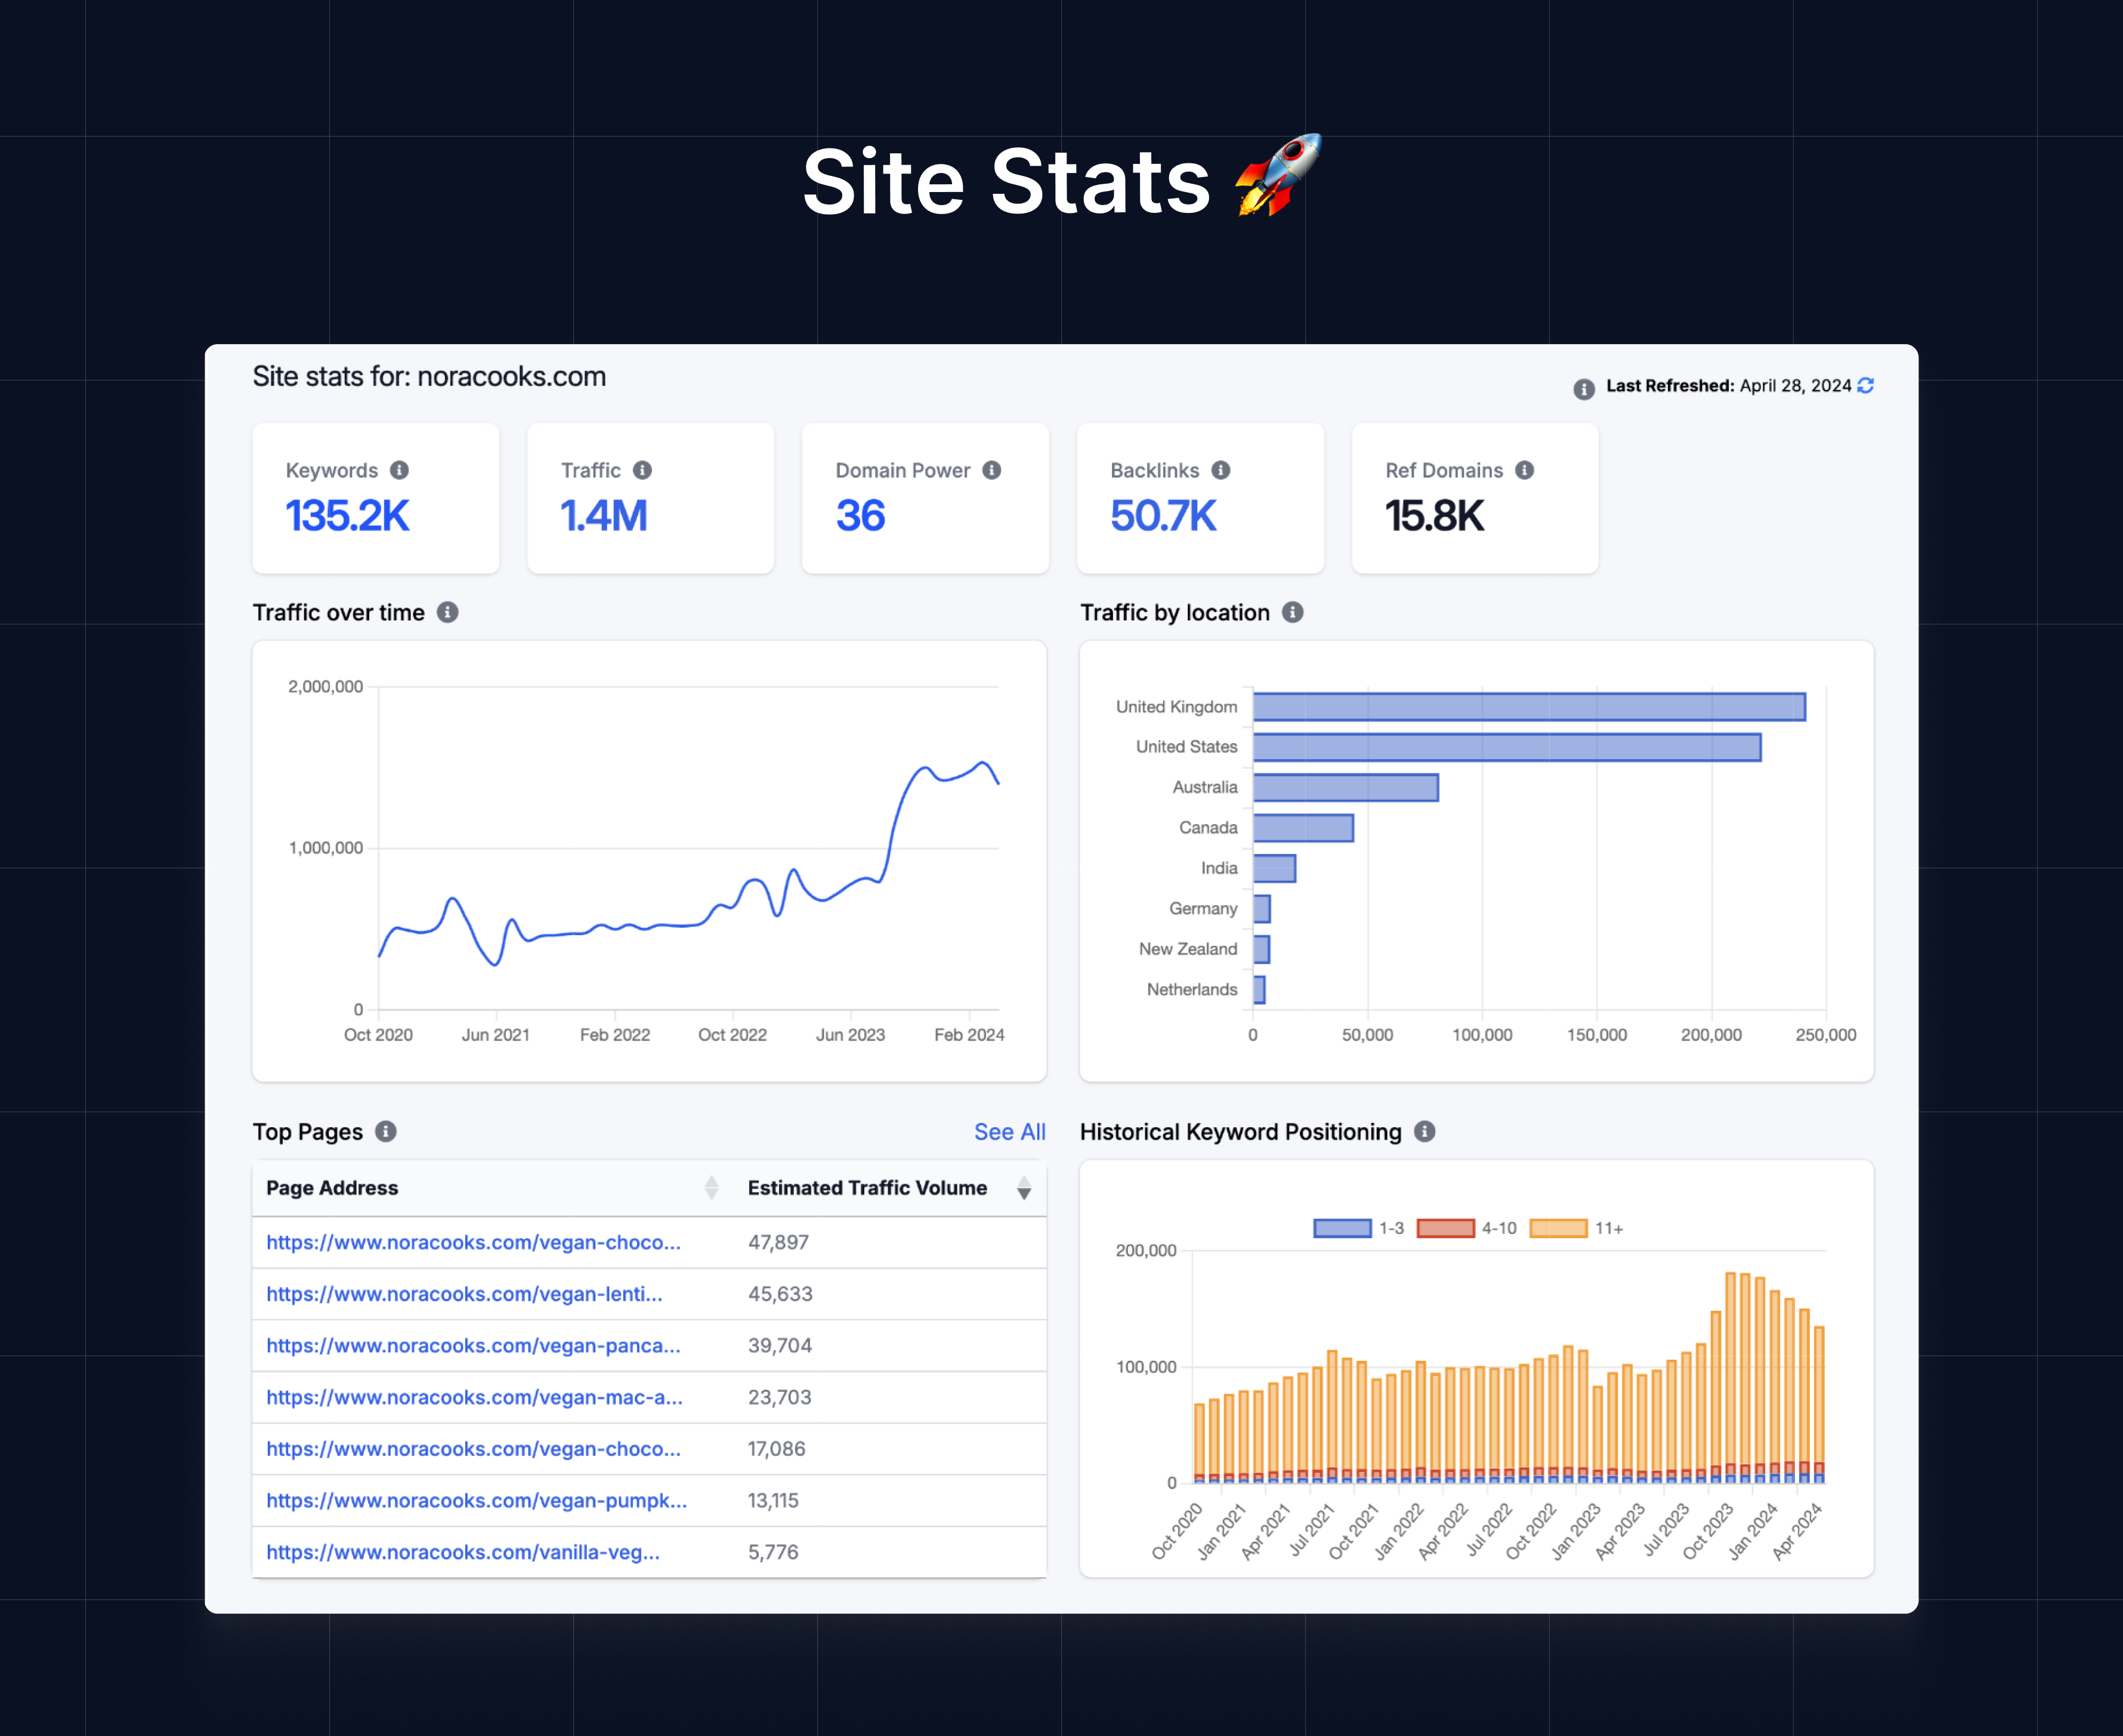Click the Domain Power value 36
2123x1736 pixels.
[x=861, y=516]
